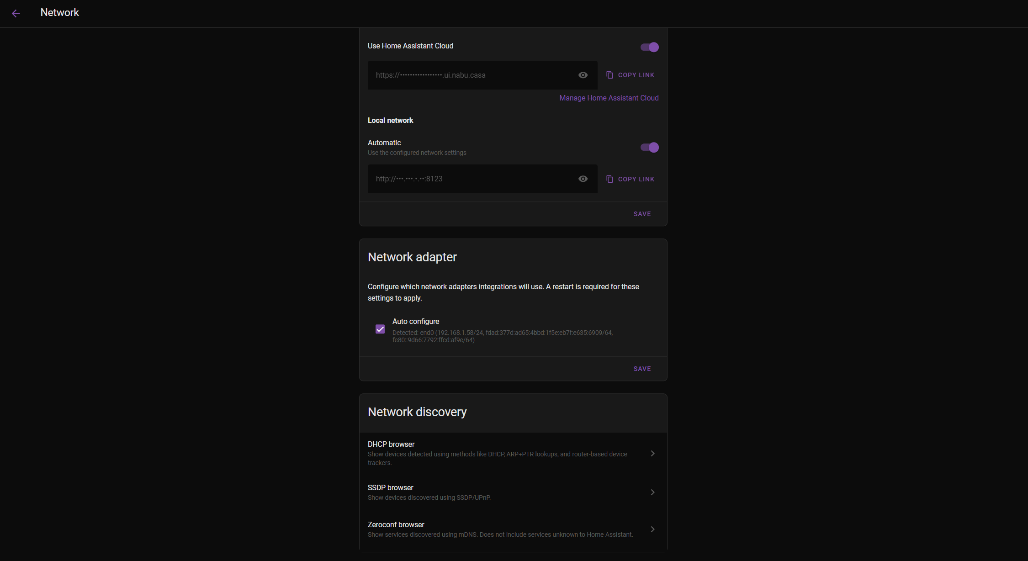The height and width of the screenshot is (561, 1028).
Task: Toggle Use Home Assistant Cloud switch
Action: click(x=649, y=47)
